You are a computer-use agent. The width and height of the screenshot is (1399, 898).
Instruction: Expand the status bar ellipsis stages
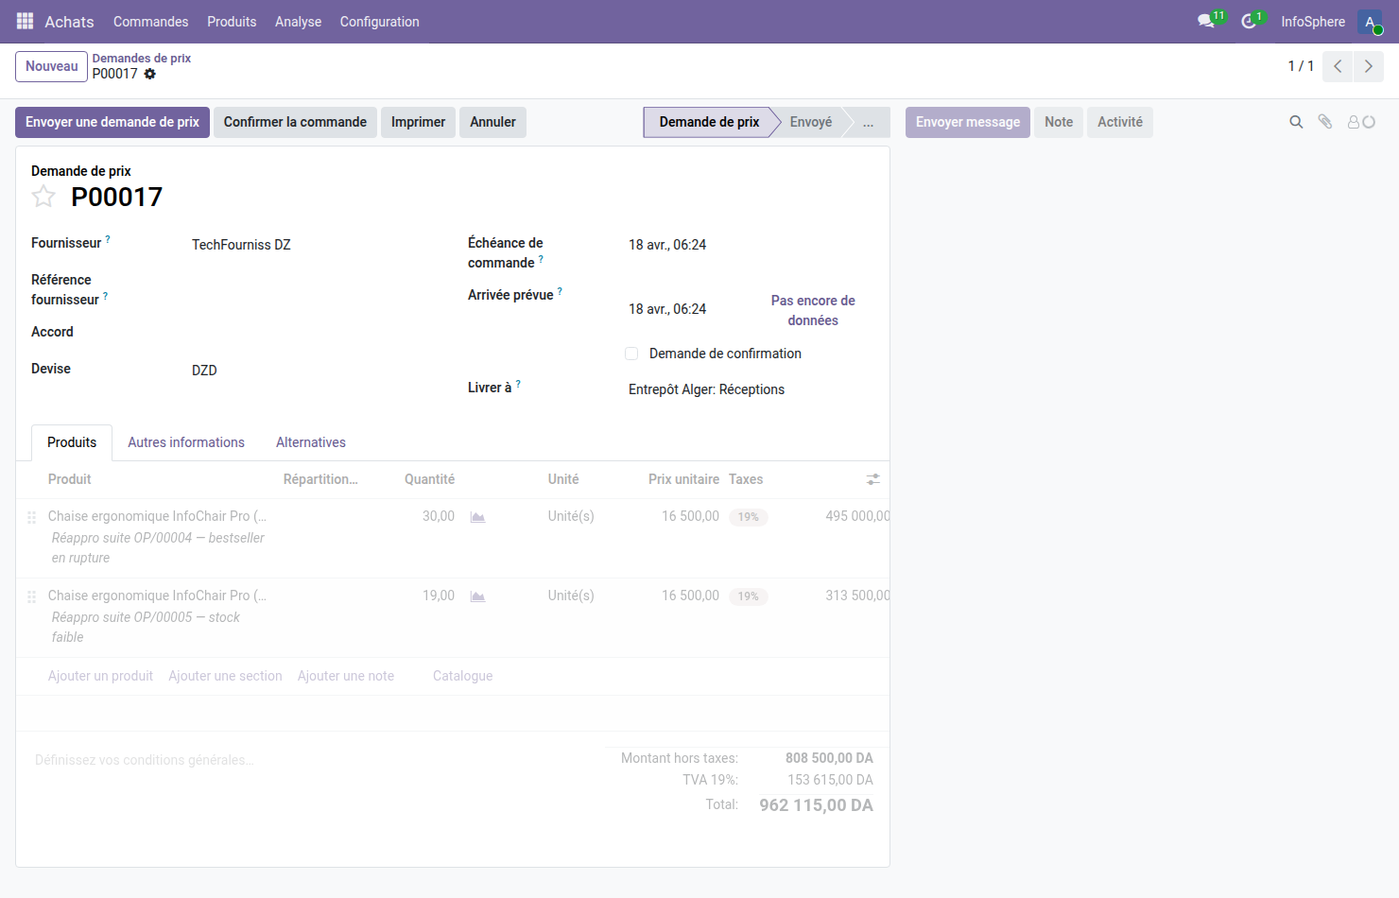(x=868, y=122)
